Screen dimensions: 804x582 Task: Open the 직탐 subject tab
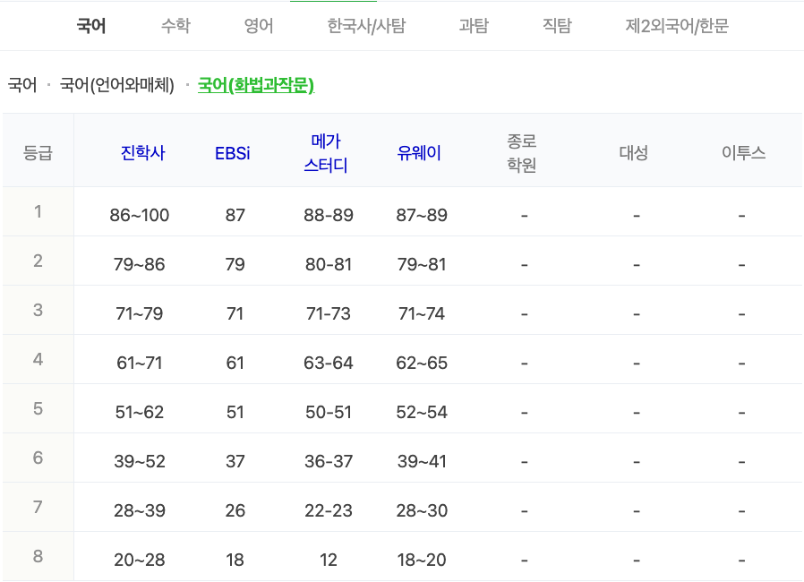pos(558,26)
